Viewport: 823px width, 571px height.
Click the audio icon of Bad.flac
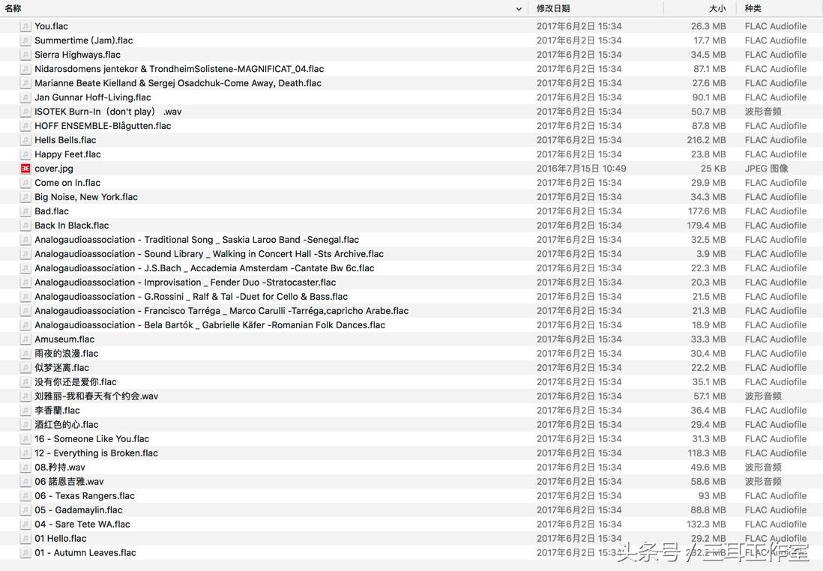click(25, 211)
